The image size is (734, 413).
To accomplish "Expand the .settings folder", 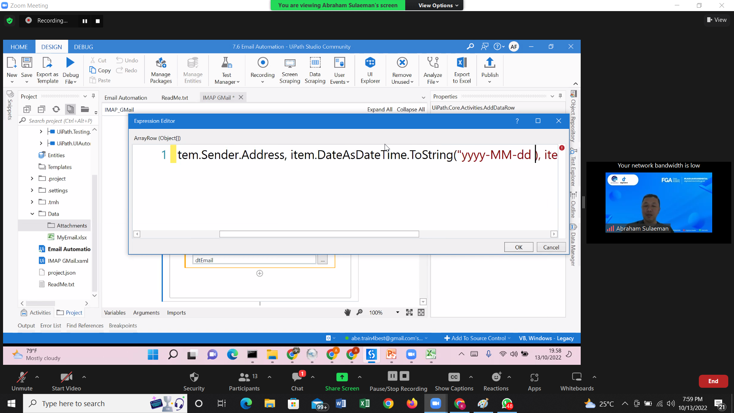I will 32,190.
